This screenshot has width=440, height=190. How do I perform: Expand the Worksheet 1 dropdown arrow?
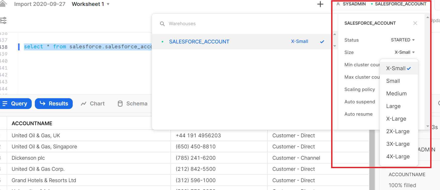(108, 4)
